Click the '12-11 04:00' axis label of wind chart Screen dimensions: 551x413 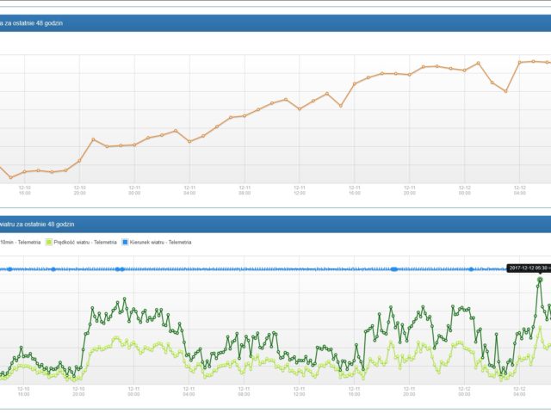189,391
